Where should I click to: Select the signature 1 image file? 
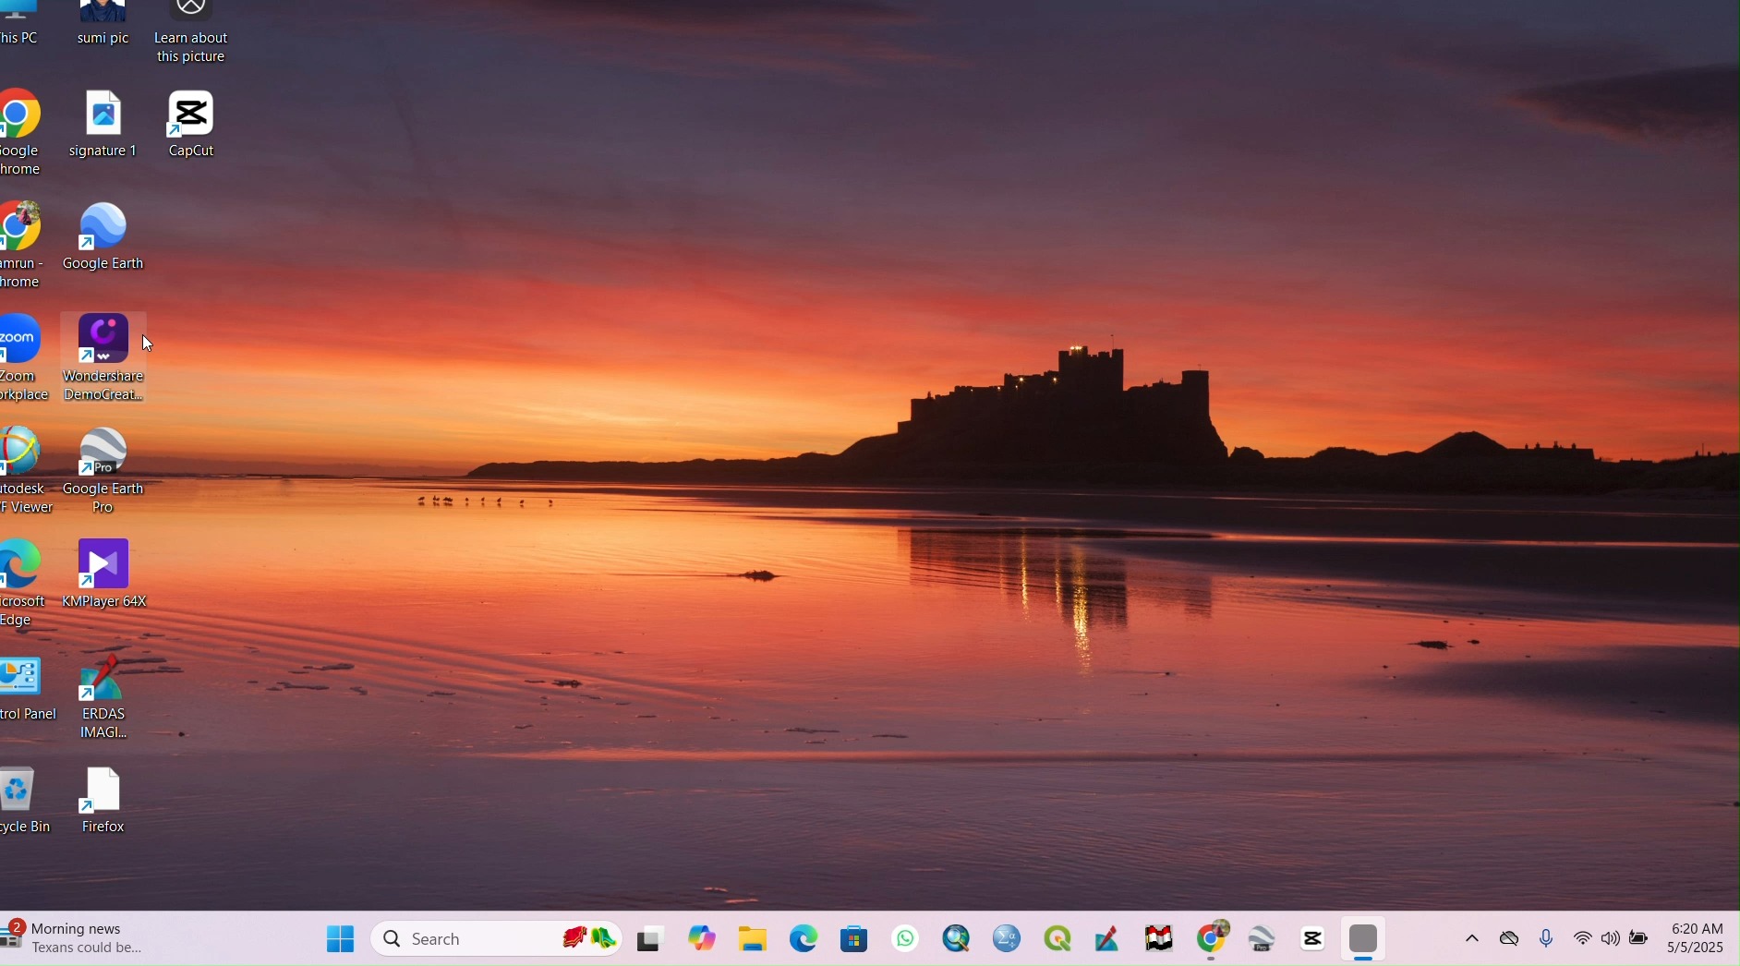pyautogui.click(x=104, y=126)
